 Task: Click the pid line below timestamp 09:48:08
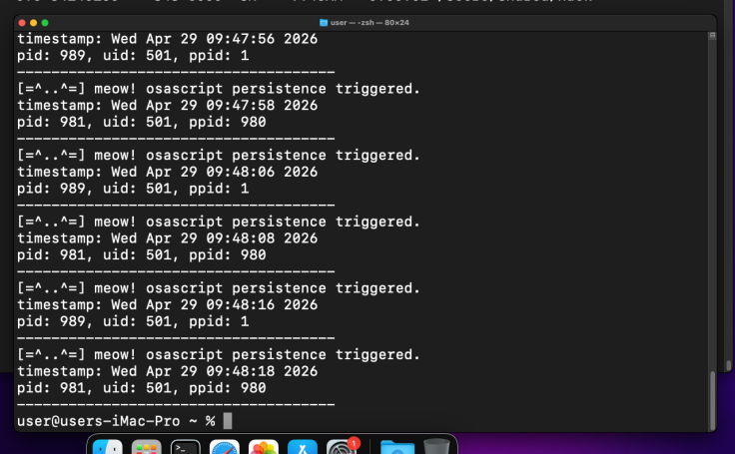[142, 255]
